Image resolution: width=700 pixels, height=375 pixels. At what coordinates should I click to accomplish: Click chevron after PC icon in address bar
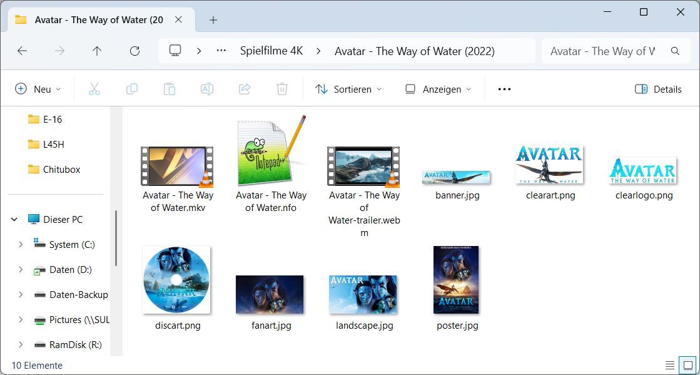click(199, 51)
